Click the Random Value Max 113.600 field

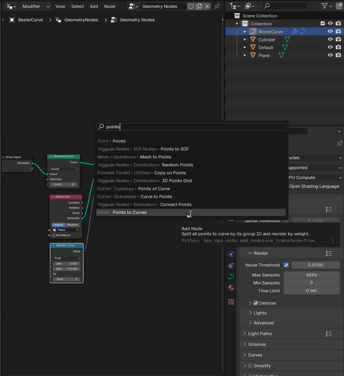67,269
